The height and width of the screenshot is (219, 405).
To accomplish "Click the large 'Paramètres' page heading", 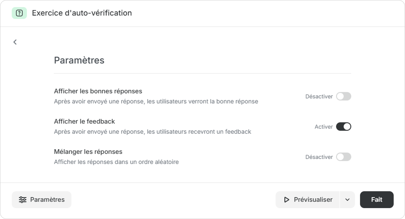I will pyautogui.click(x=79, y=60).
